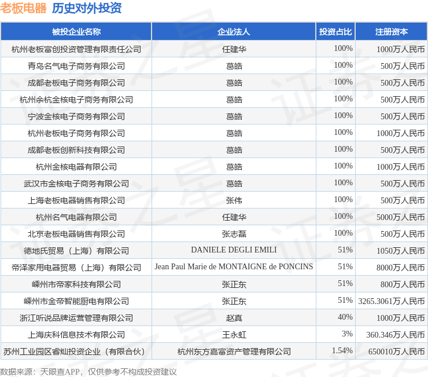Viewport: 428px width, 377px height.
Task: Click registered capital 8000万人民币
Action: coord(400,268)
